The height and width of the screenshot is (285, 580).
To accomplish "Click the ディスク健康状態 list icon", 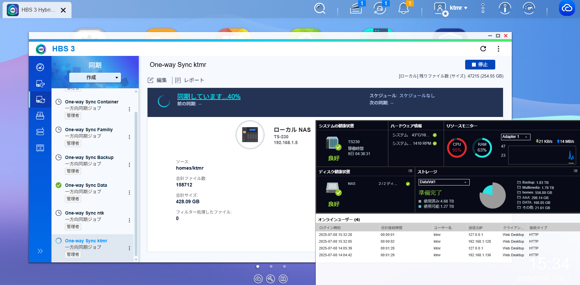I will point(410,171).
